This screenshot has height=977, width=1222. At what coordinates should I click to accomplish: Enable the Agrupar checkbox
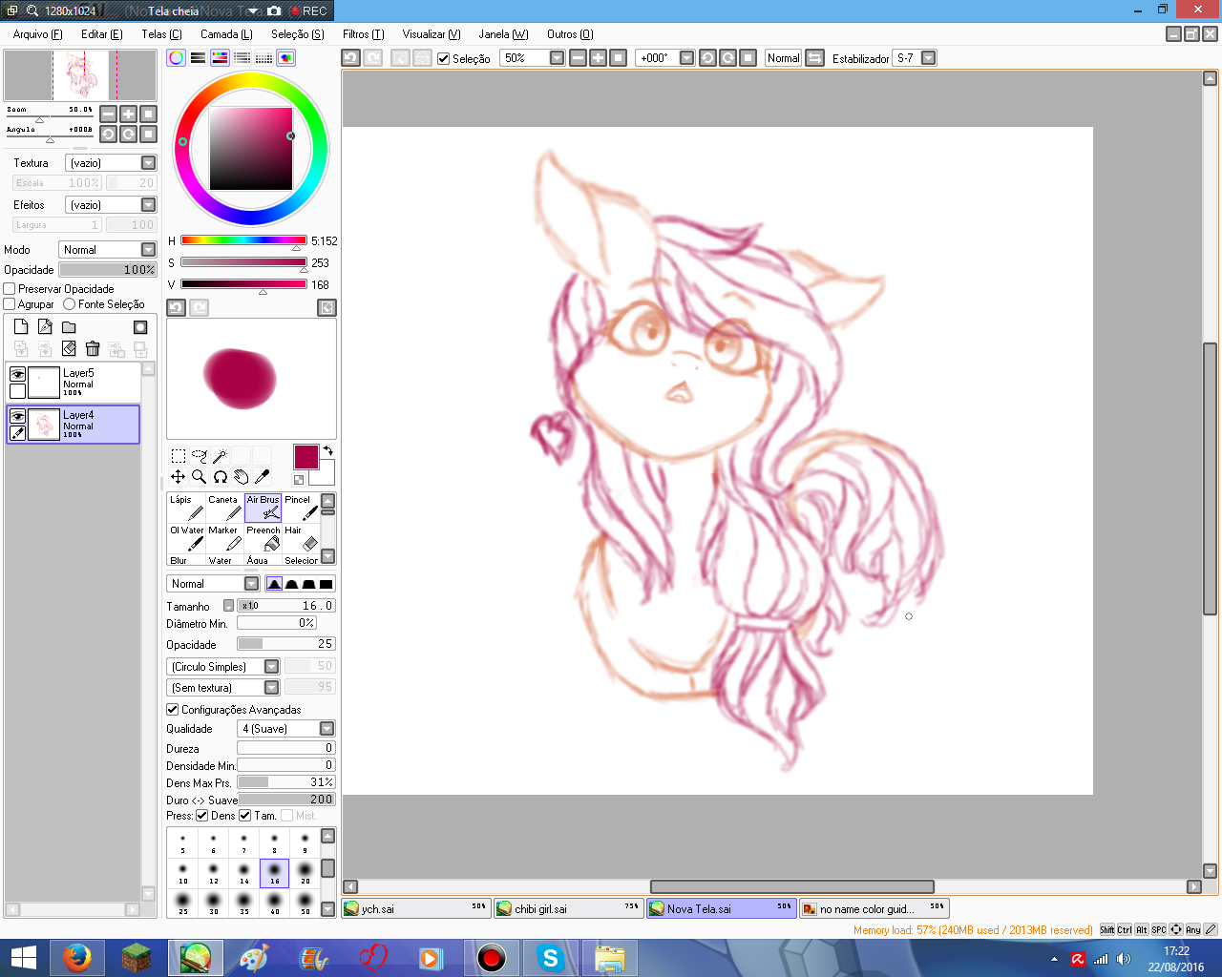coord(10,304)
